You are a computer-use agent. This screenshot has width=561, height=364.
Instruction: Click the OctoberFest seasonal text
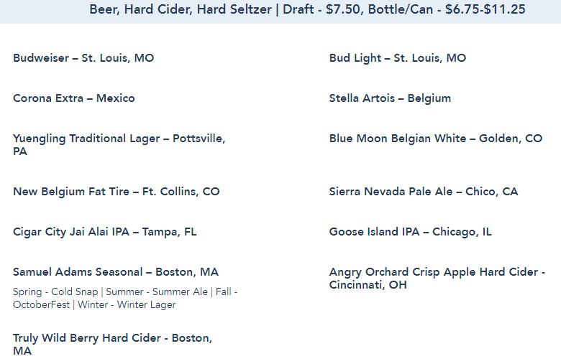[40, 304]
